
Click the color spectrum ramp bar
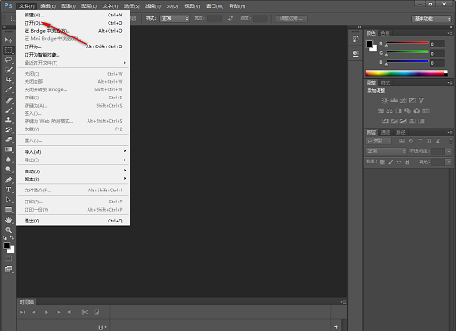click(406, 73)
